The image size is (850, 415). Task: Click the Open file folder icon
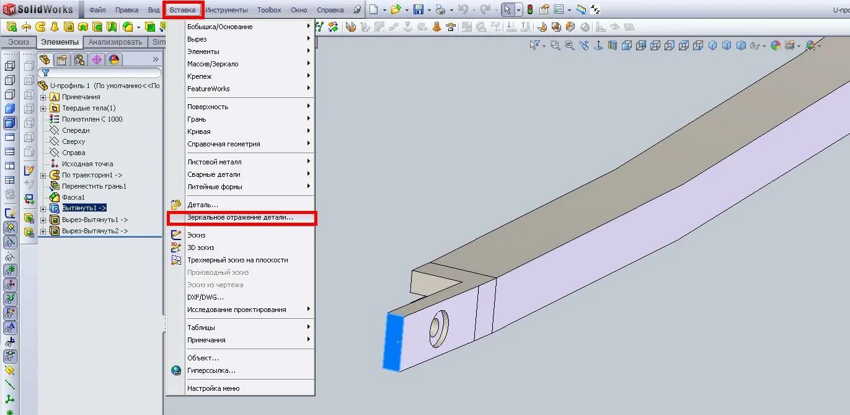(x=396, y=9)
